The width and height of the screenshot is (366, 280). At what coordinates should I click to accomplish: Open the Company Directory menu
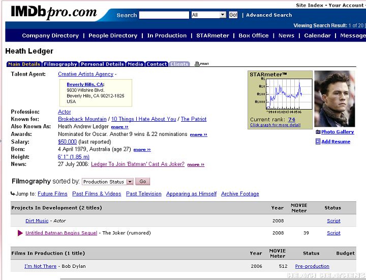50,36
